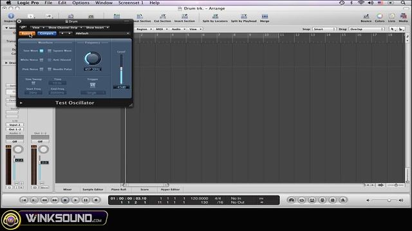Screen dimensions: 412x231
Task: Click the Split by Playhead icon
Action: tap(243, 16)
